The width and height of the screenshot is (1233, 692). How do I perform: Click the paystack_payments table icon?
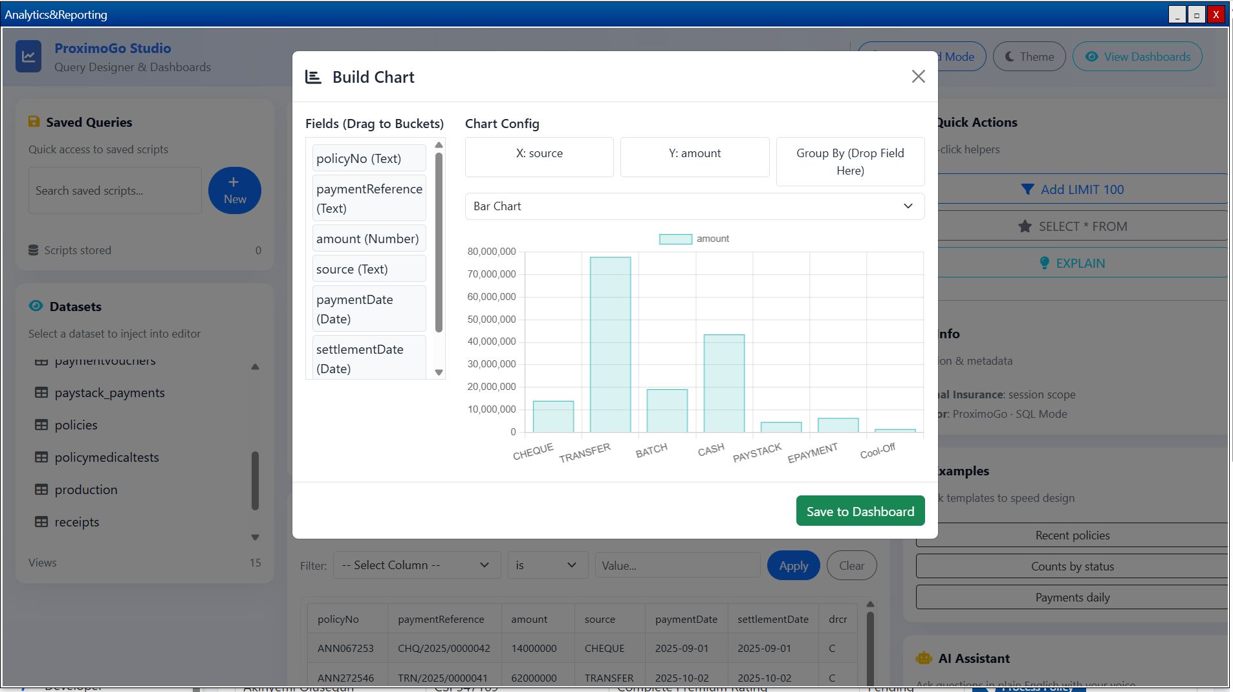click(41, 393)
